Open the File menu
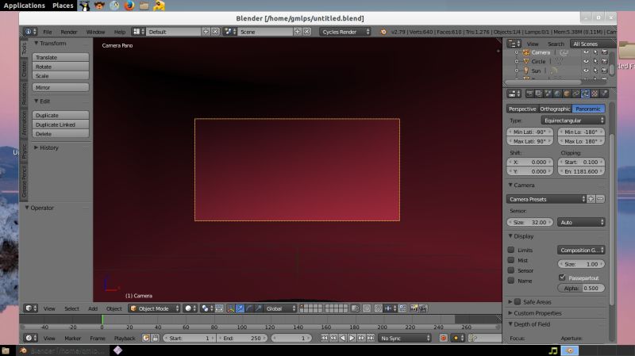Viewport: 635px width, 356px height. coord(48,32)
